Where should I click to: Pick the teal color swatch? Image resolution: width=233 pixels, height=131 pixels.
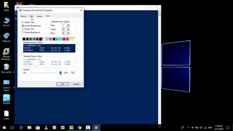click(34, 39)
